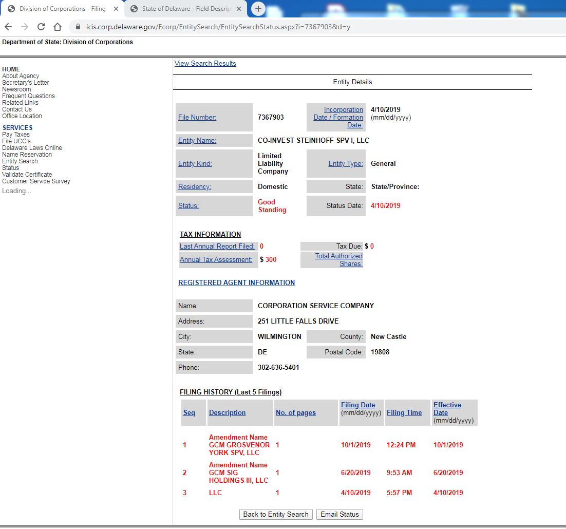The image size is (566, 529).
Task: Open File UCC's sidebar item
Action: tap(16, 141)
